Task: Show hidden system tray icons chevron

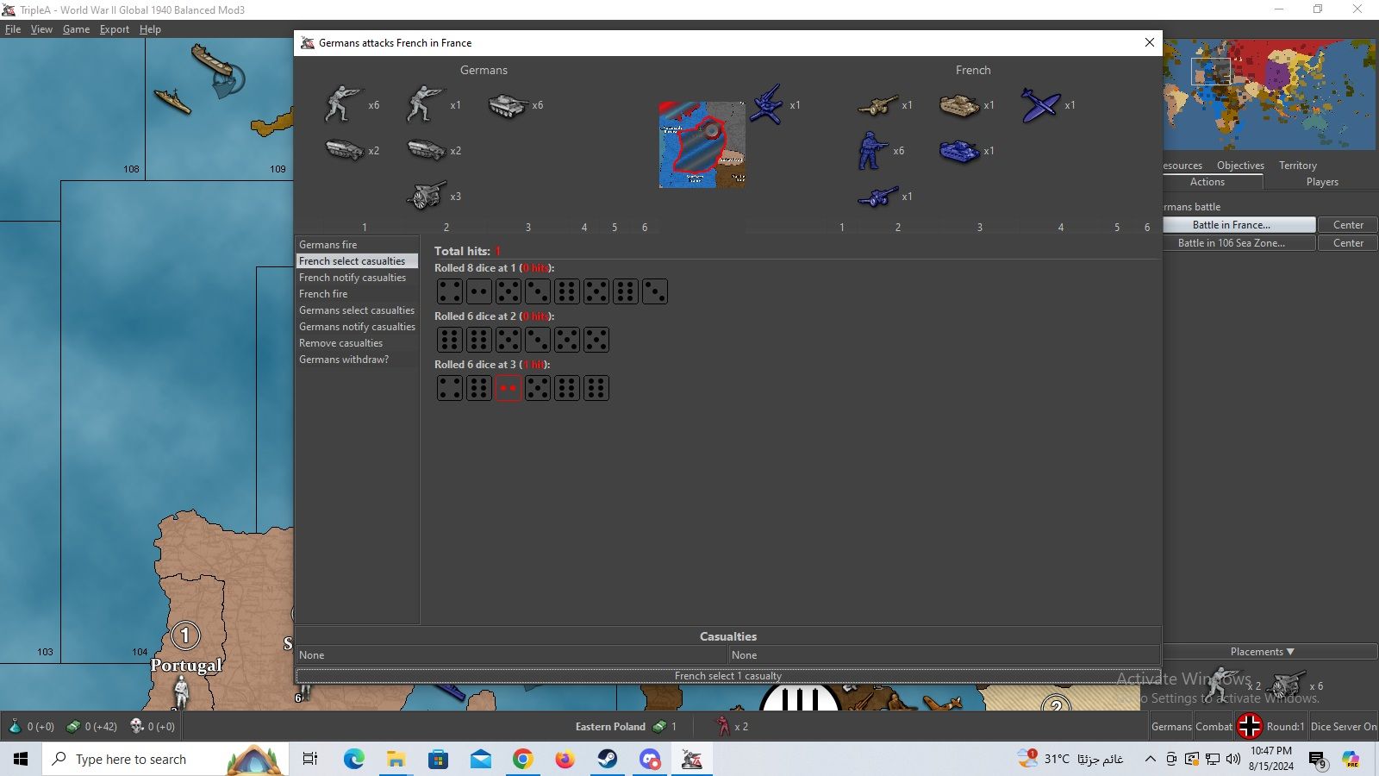Action: pyautogui.click(x=1150, y=759)
